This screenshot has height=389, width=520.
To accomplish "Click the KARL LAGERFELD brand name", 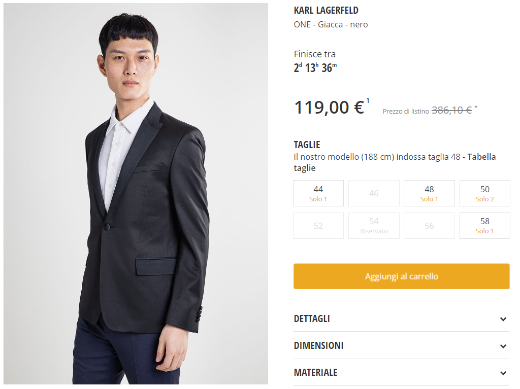I will 326,10.
